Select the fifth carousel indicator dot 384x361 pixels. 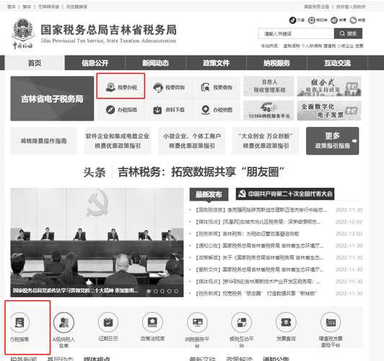[176, 291]
